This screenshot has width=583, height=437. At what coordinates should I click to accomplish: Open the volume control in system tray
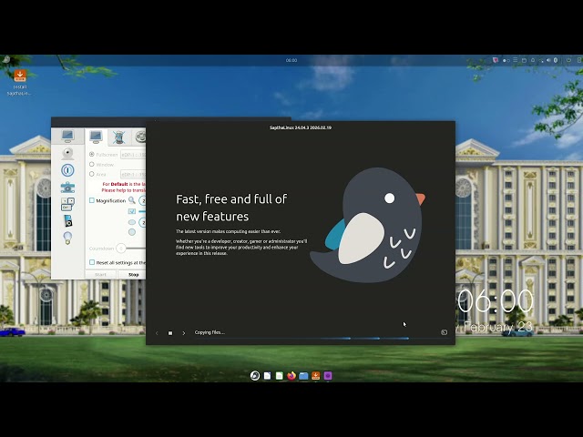tap(548, 60)
